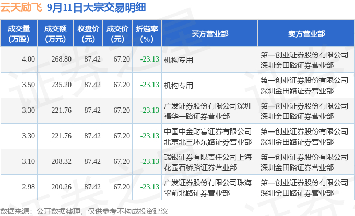Image resolution: width=355 pixels, height=216 pixels.
Task: Select the 成交量(万股) column header
Action: coord(19,34)
